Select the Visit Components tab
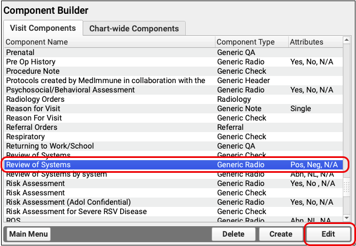 tap(42, 28)
